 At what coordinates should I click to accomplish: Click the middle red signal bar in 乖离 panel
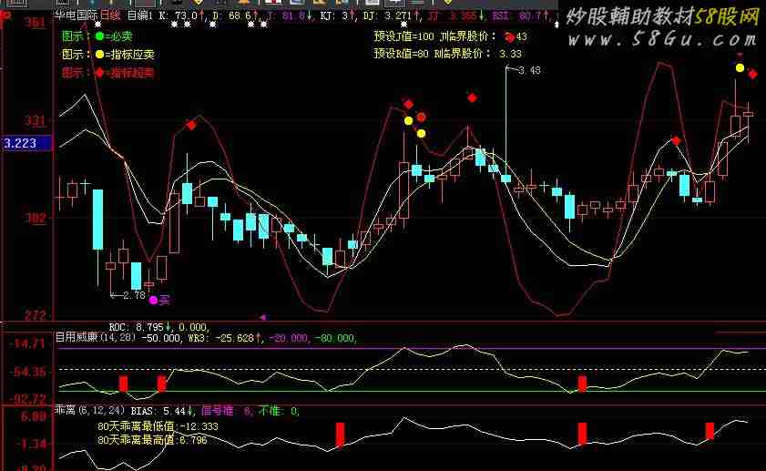[582, 434]
